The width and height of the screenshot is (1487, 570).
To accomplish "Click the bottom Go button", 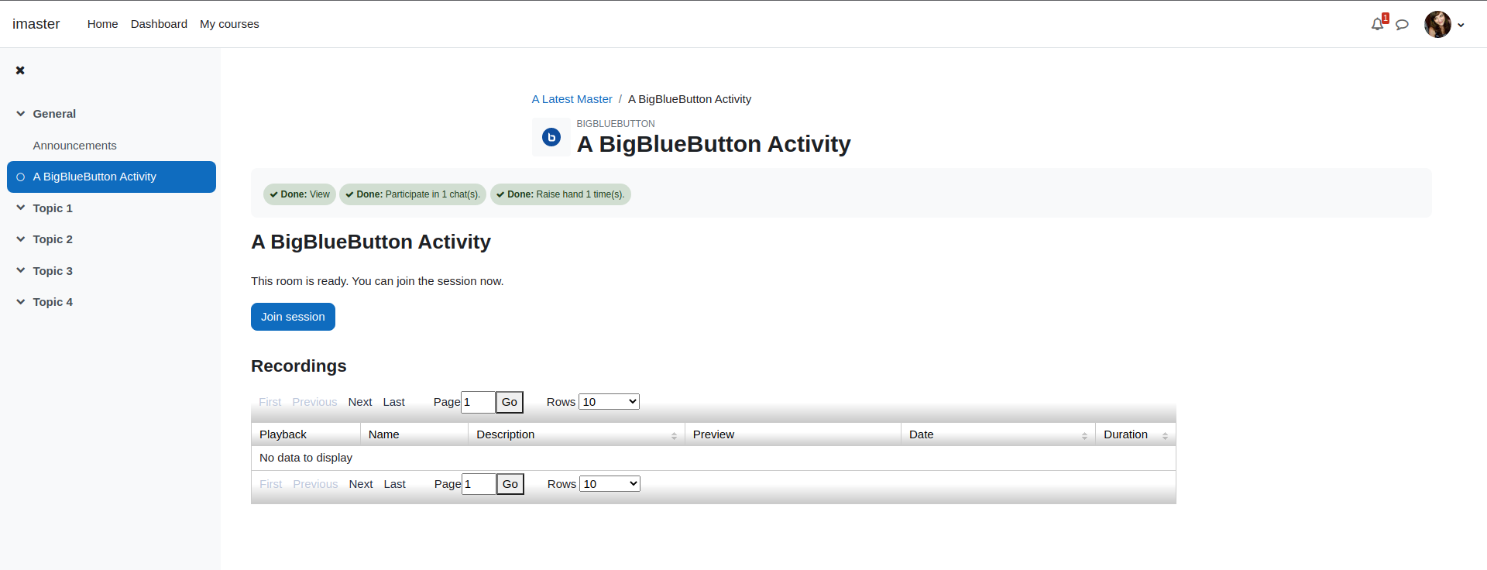I will [x=510, y=484].
